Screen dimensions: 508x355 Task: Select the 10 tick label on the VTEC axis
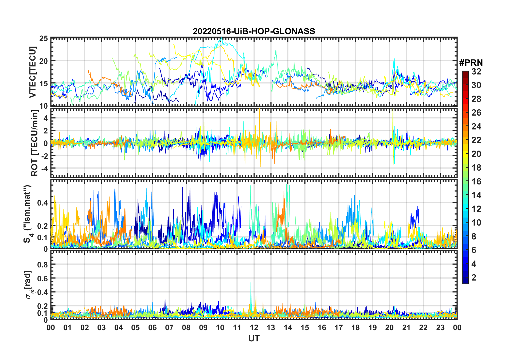pyautogui.click(x=44, y=106)
